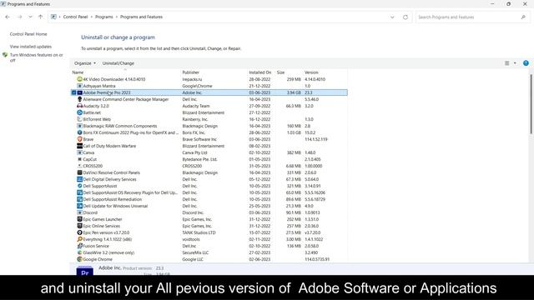Click the Pr icon in details pane
The width and height of the screenshot is (534, 300).
(85, 271)
